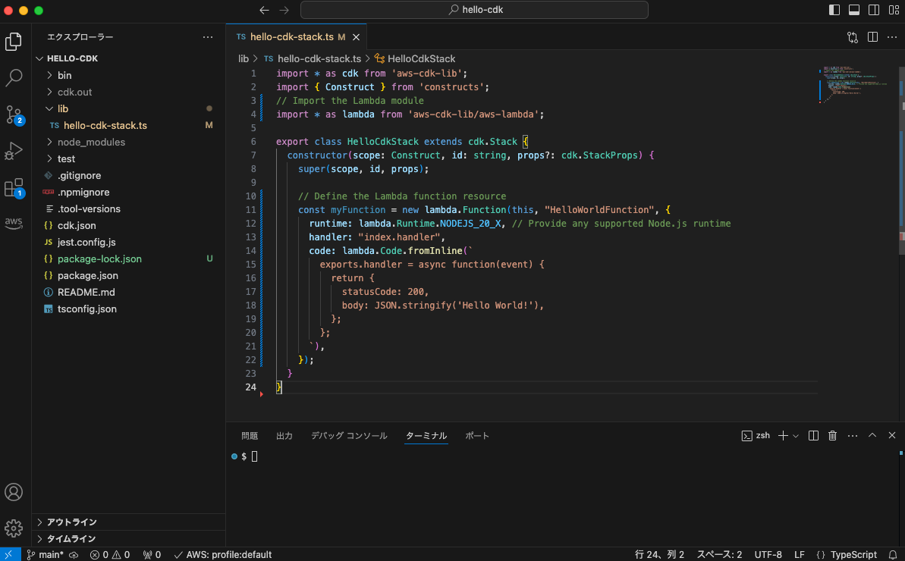
Task: Open Explorer views and more actions ellipsis
Action: coord(208,37)
